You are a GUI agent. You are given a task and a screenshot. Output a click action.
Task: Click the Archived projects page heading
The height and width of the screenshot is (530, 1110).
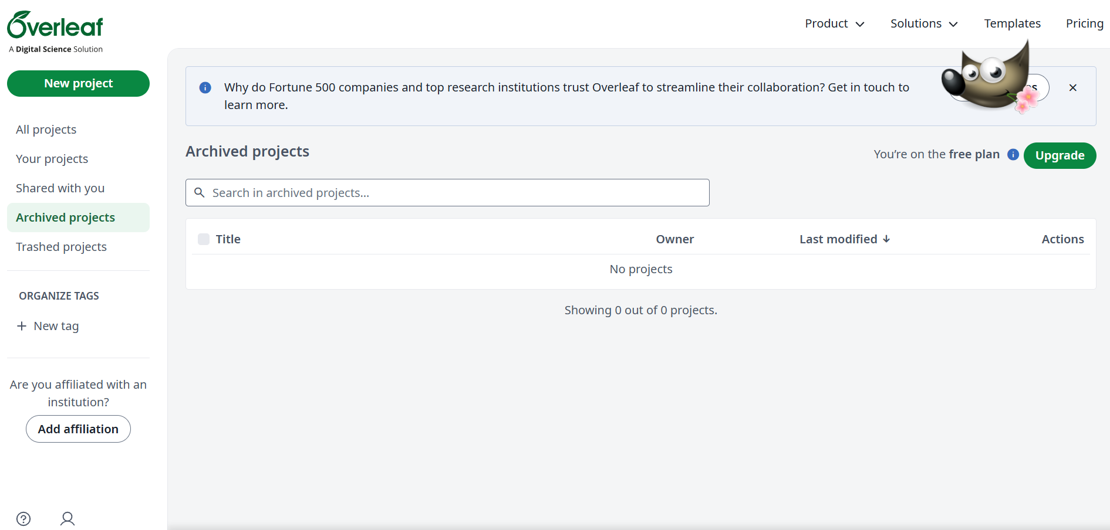click(x=247, y=151)
